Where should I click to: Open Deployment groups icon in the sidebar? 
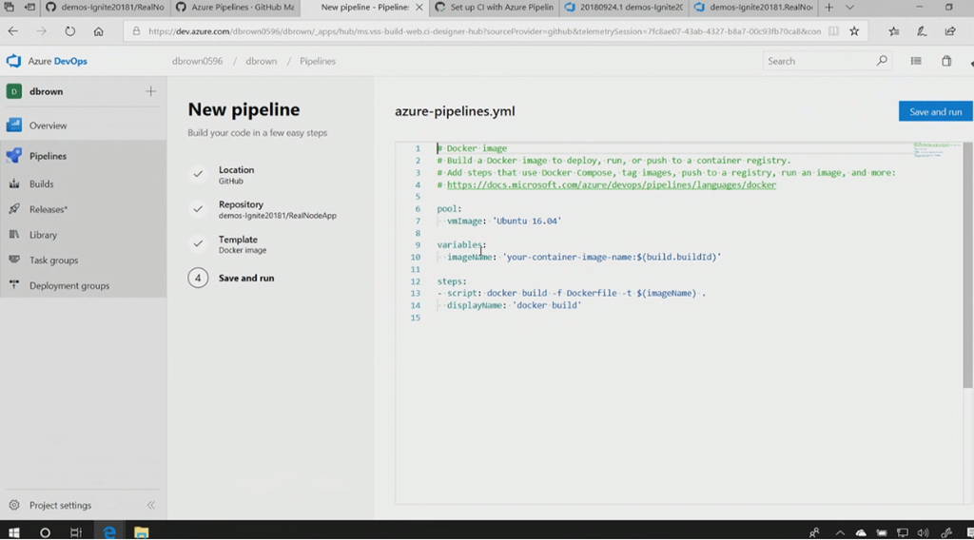(14, 285)
